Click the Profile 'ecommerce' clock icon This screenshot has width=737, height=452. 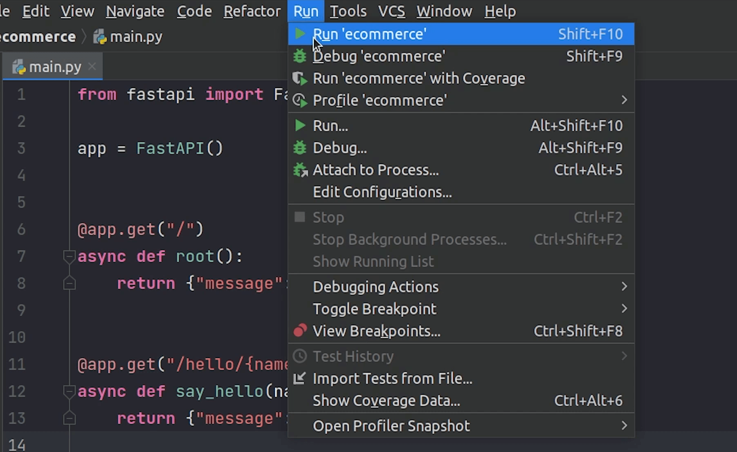click(300, 100)
